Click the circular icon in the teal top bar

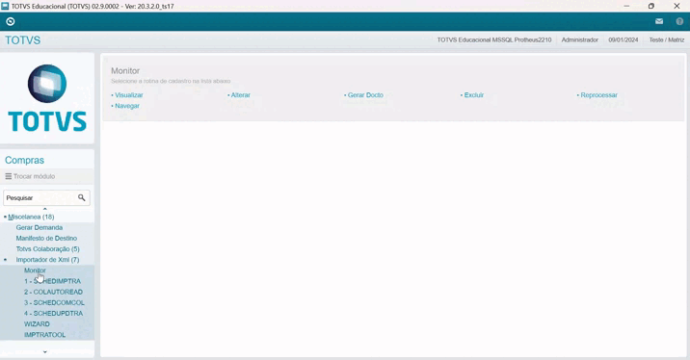(x=11, y=21)
